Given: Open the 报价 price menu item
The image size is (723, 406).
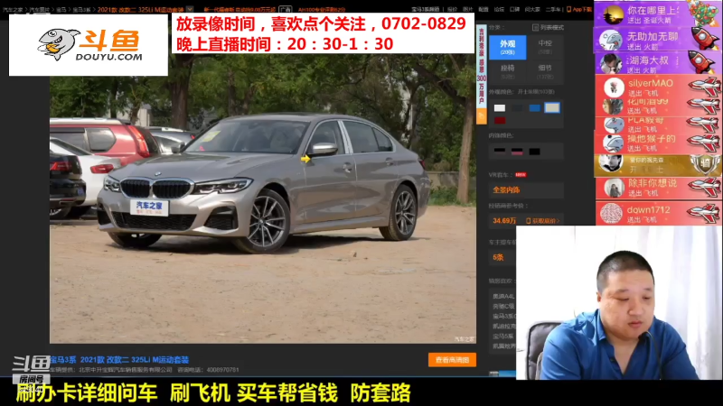Looking at the screenshot, I should click(453, 9).
